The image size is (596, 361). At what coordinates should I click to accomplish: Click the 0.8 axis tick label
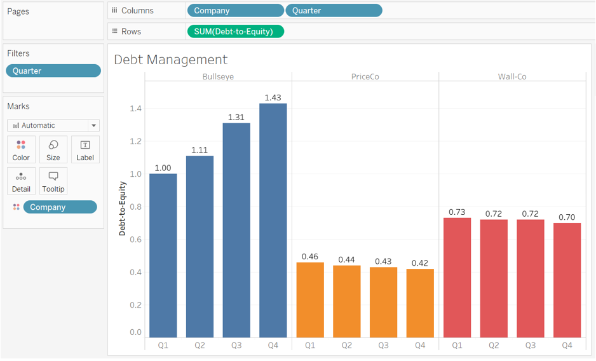pos(136,207)
